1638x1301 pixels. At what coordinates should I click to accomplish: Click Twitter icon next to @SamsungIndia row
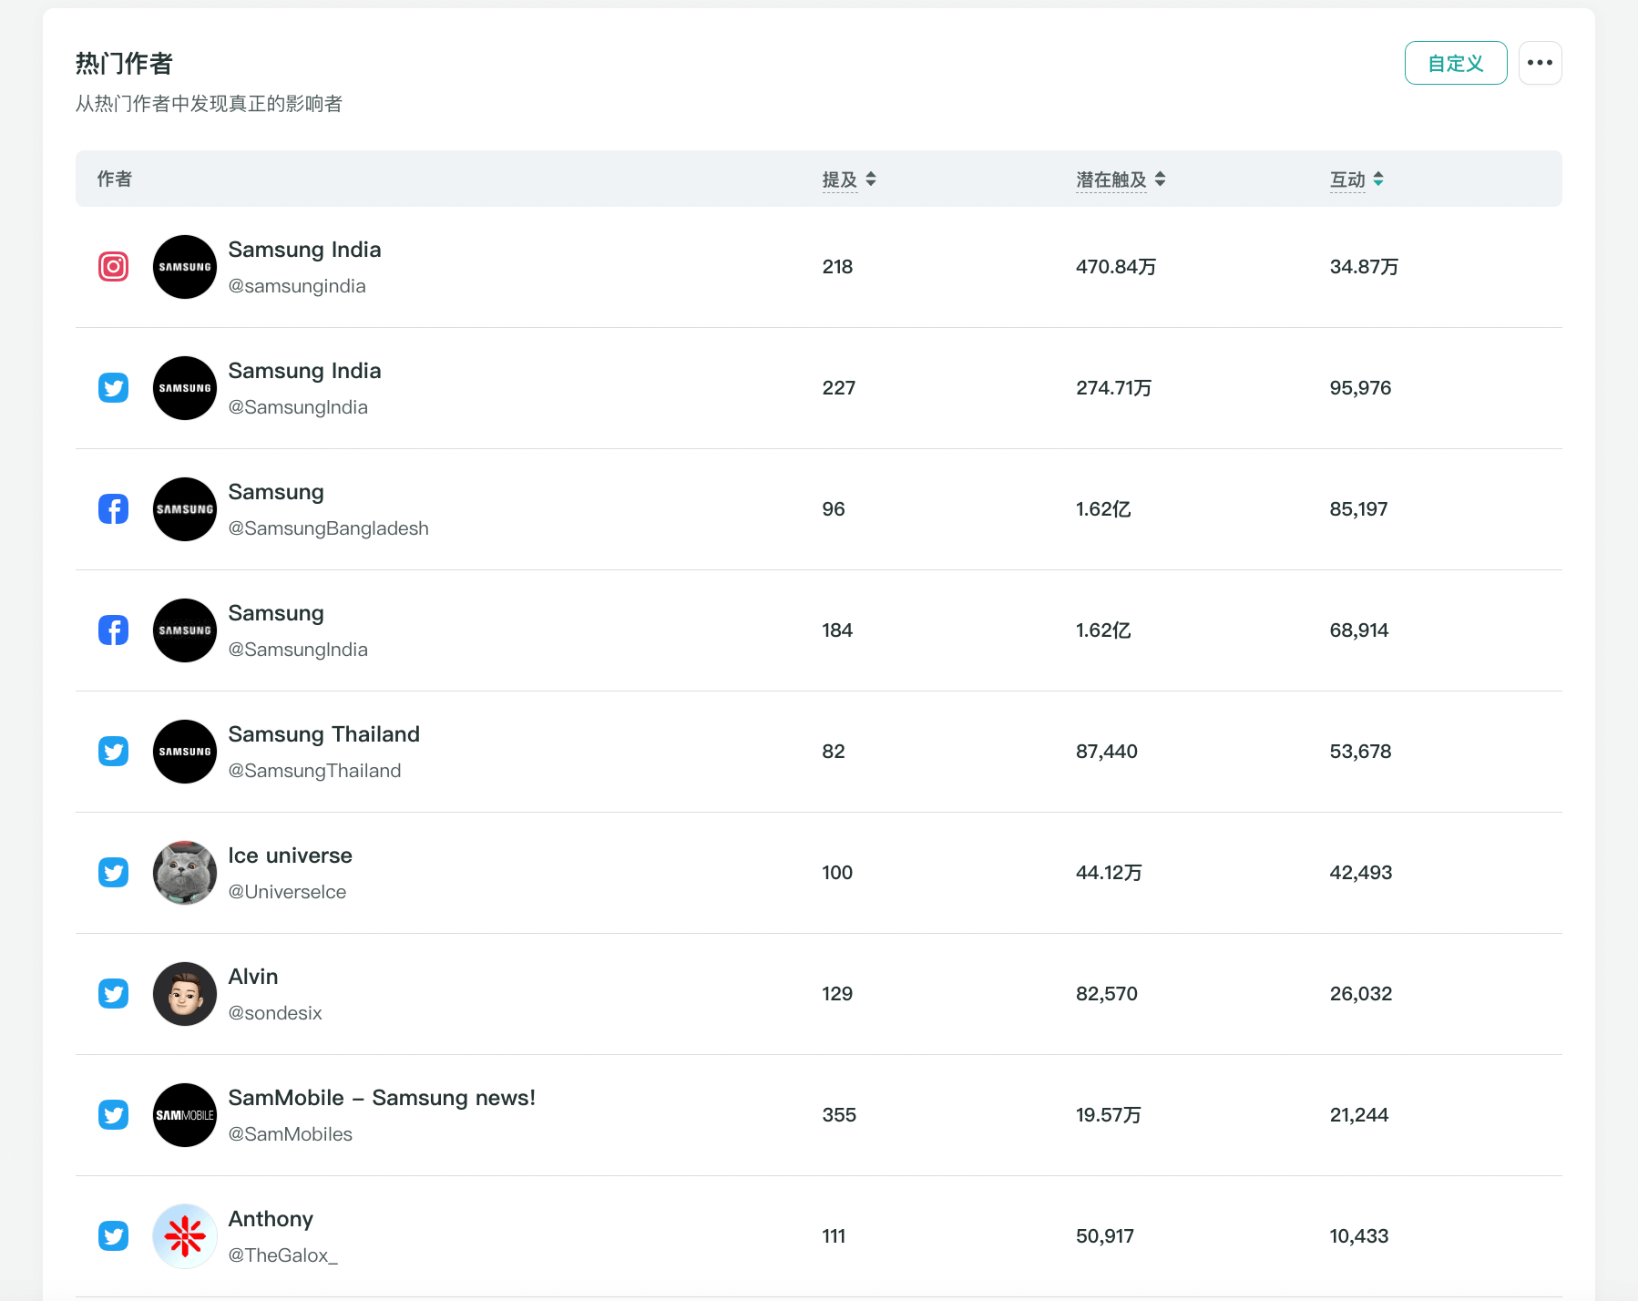point(113,388)
